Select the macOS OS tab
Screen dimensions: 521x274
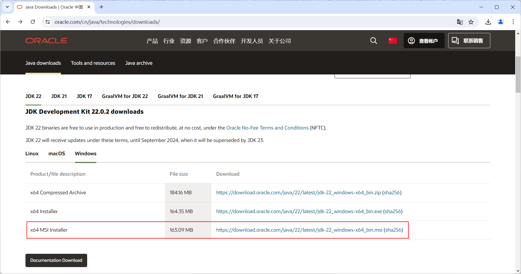(x=57, y=154)
